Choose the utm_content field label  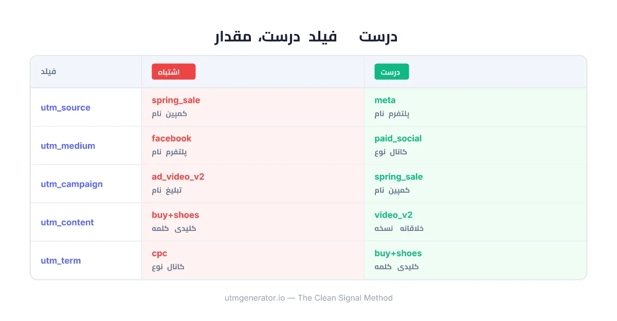[67, 222]
